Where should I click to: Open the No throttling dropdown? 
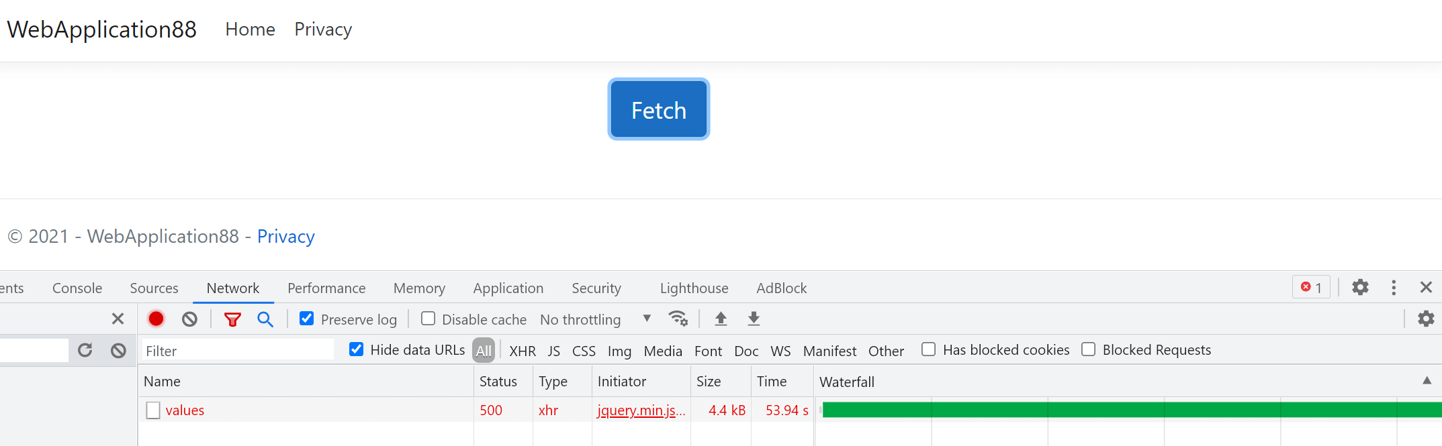[595, 319]
